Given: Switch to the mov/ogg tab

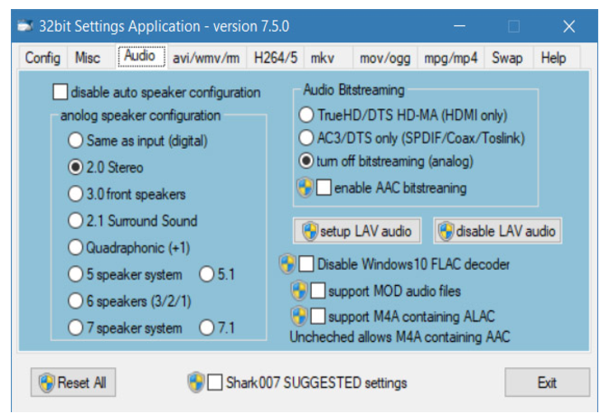Looking at the screenshot, I should click(385, 58).
